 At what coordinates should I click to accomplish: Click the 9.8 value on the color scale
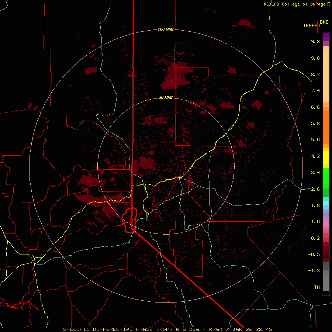point(315,41)
